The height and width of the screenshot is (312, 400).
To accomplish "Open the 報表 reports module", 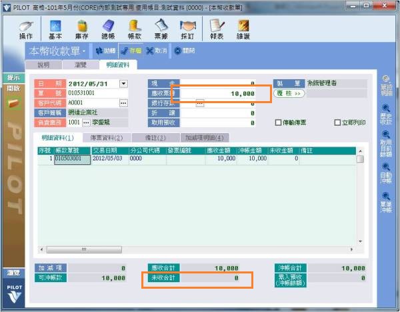I will point(217,30).
